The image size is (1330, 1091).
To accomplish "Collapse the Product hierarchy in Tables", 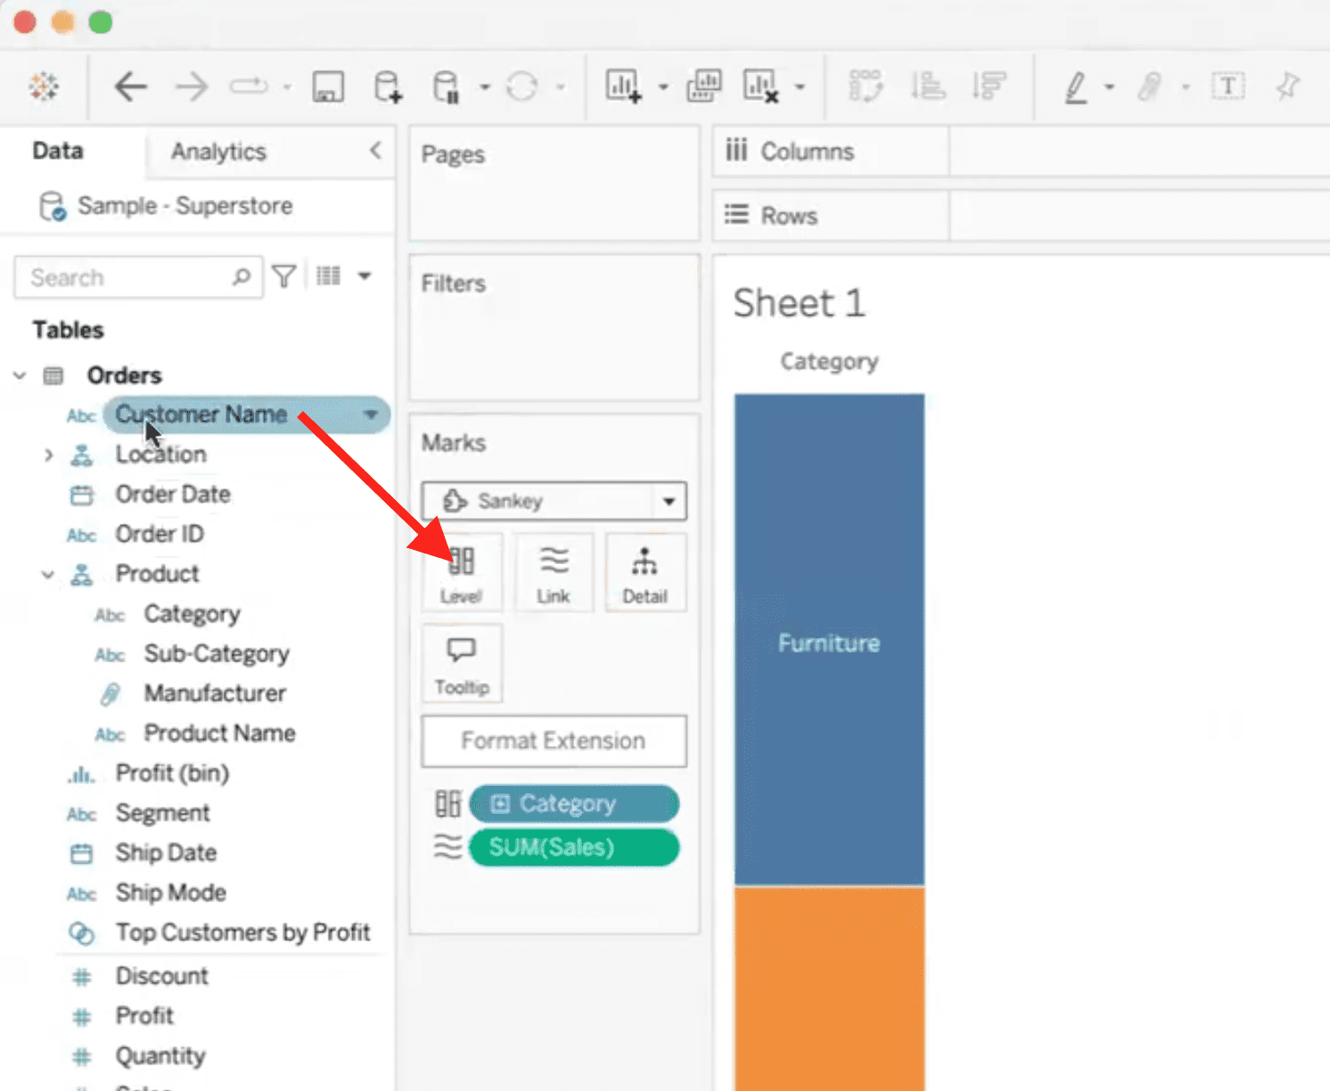I will 47,574.
